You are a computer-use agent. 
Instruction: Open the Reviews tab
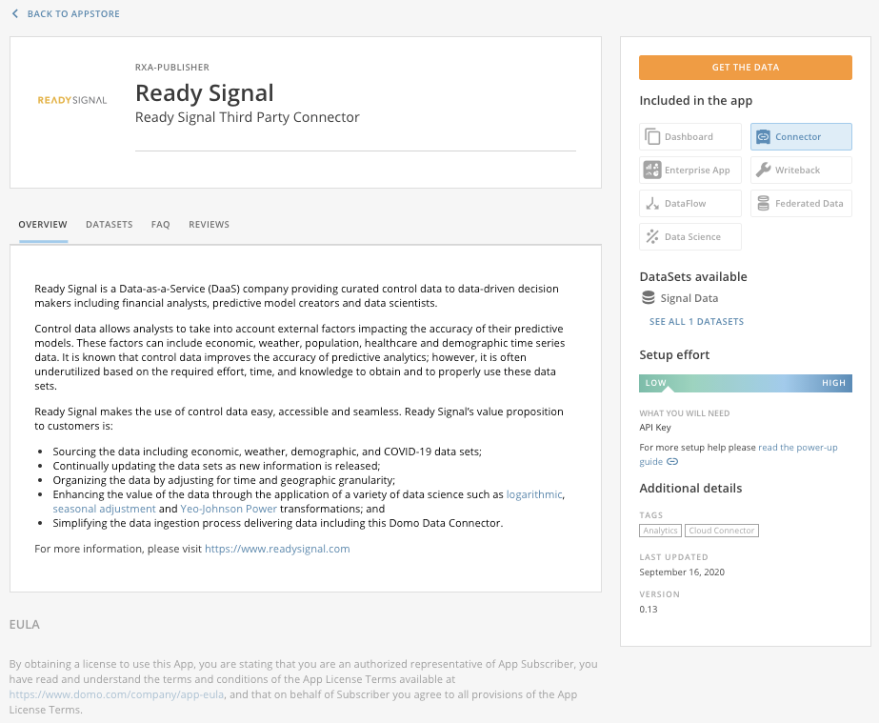click(209, 225)
